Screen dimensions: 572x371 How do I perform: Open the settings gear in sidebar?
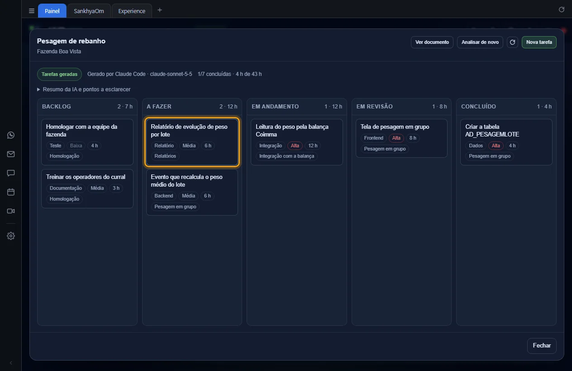[x=11, y=236]
